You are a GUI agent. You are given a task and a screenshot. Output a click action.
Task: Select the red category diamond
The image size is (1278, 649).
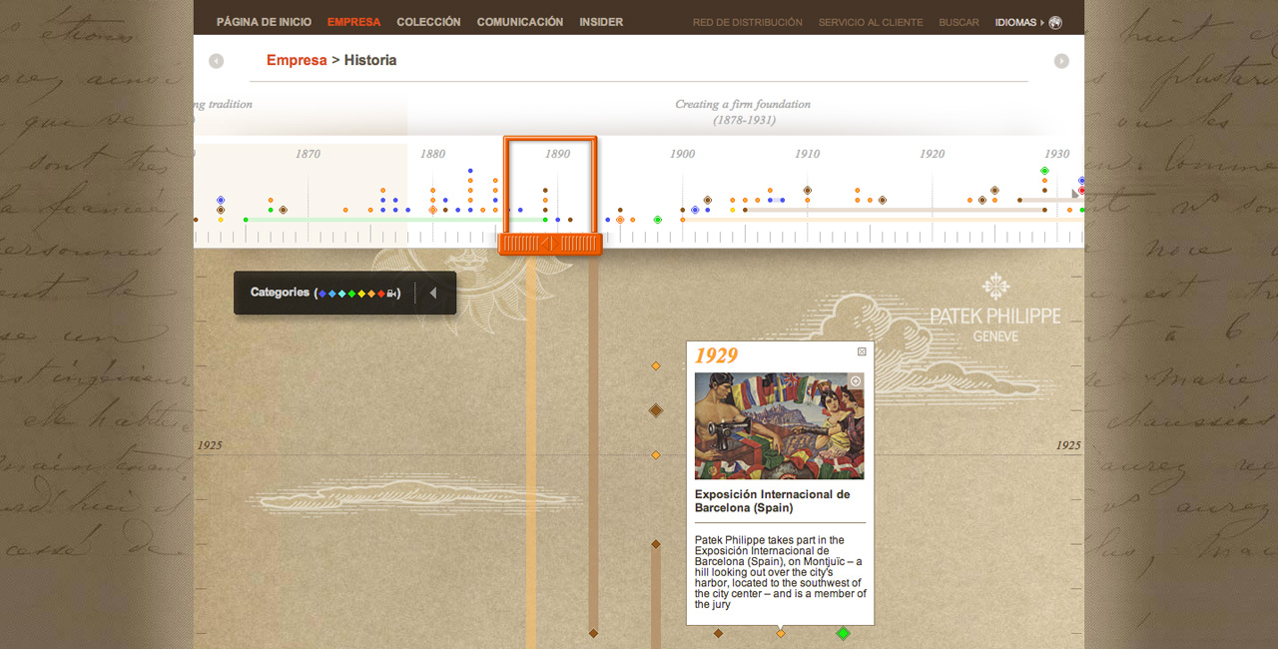coord(381,294)
